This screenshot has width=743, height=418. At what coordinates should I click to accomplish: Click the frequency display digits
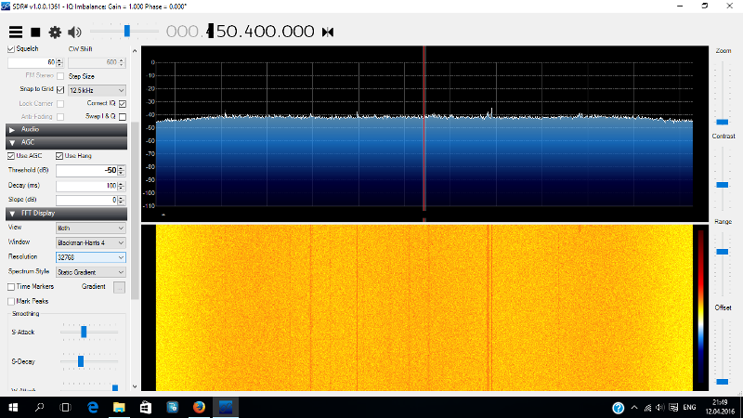(x=240, y=32)
